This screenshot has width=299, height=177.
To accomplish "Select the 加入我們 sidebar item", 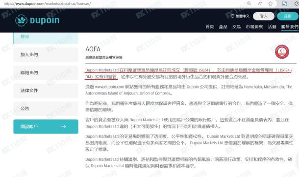I will click(46, 55).
